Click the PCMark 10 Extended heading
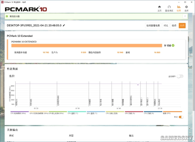This screenshot has width=195, height=142. click(x=19, y=36)
